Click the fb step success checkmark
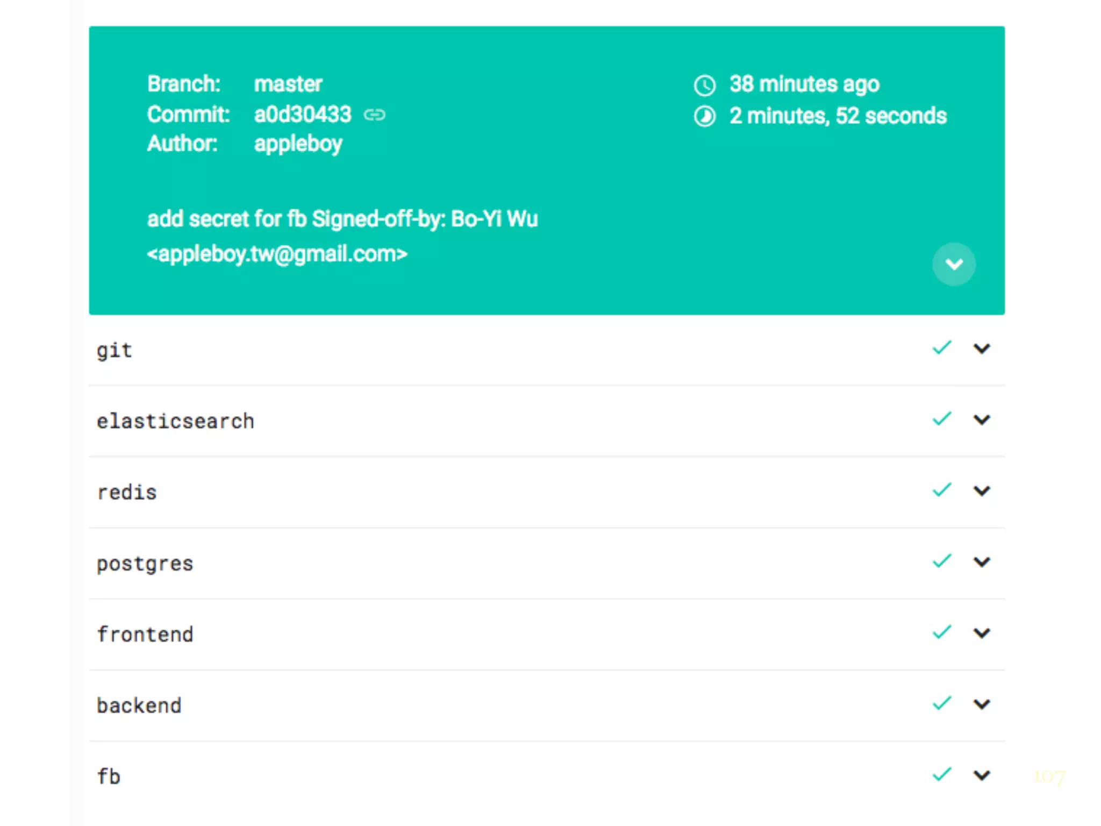Image resolution: width=1101 pixels, height=826 pixels. pyautogui.click(x=942, y=774)
